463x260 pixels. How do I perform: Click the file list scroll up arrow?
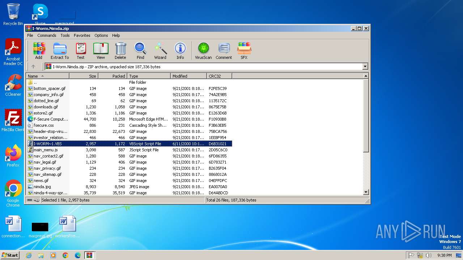366,76
